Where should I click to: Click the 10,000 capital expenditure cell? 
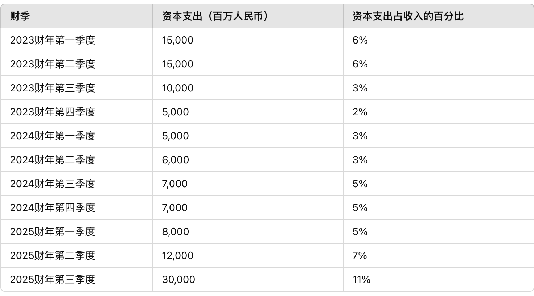(178, 88)
